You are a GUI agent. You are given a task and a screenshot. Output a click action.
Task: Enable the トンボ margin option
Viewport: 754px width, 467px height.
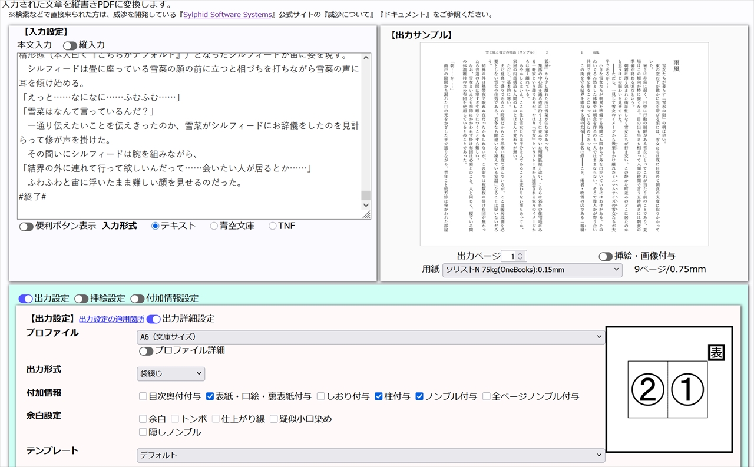click(x=174, y=418)
